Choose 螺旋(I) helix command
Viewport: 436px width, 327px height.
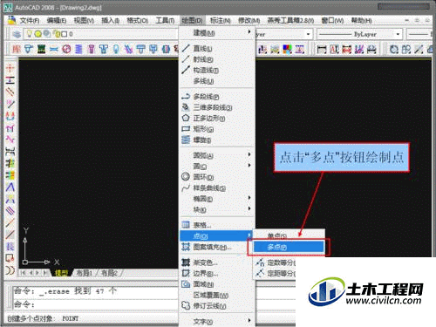[216, 140]
